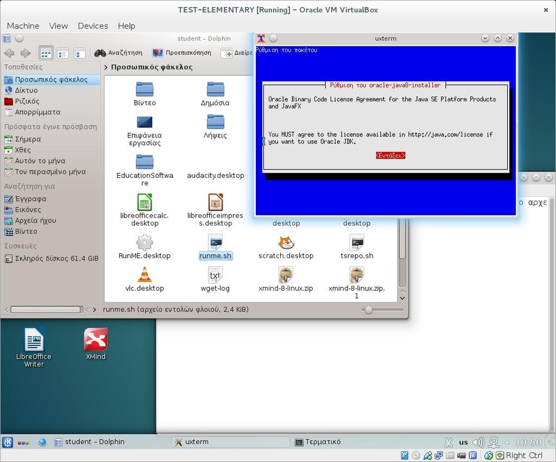The image size is (556, 462).
Task: Open the network tray icon
Action: (x=493, y=442)
